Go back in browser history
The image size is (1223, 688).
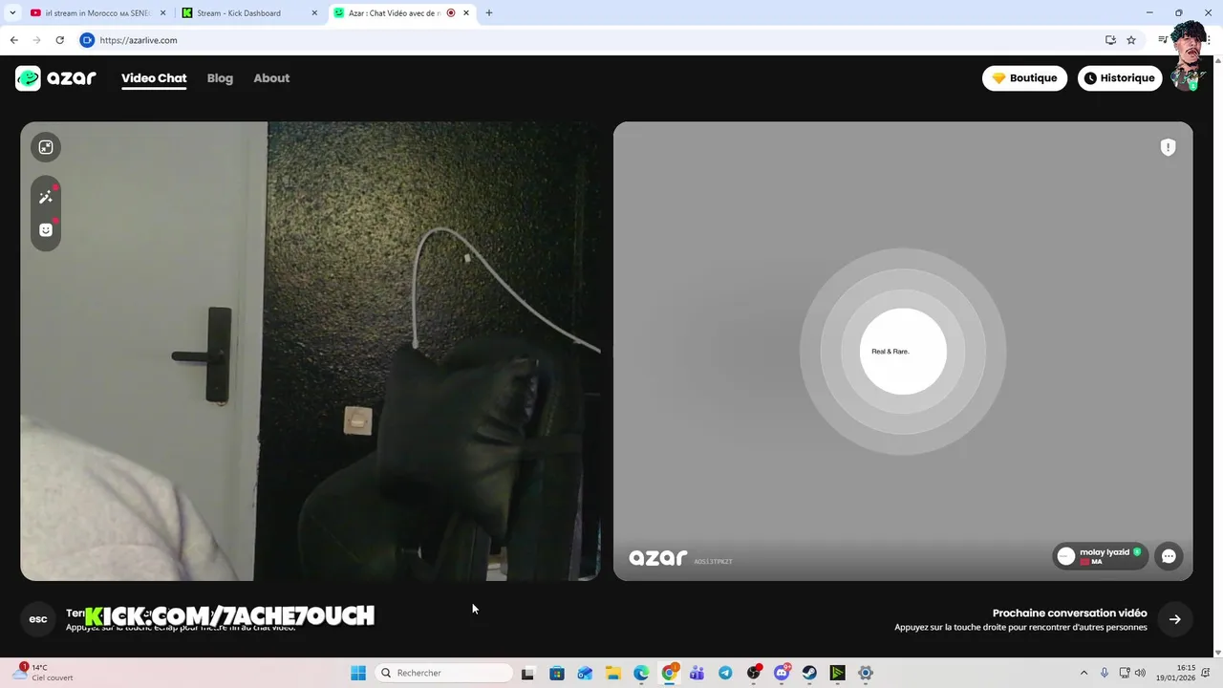(13, 40)
